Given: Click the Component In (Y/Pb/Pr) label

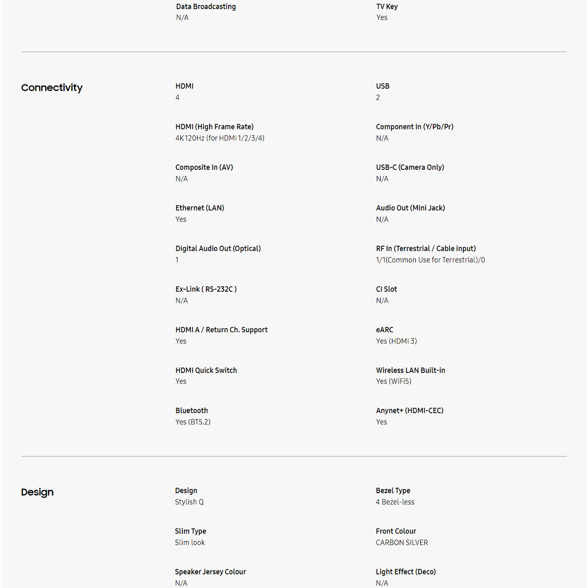Looking at the screenshot, I should click(x=414, y=127).
